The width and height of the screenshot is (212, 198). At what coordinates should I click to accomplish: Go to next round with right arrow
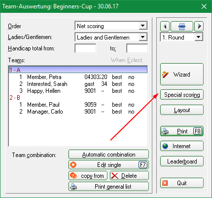(199, 26)
